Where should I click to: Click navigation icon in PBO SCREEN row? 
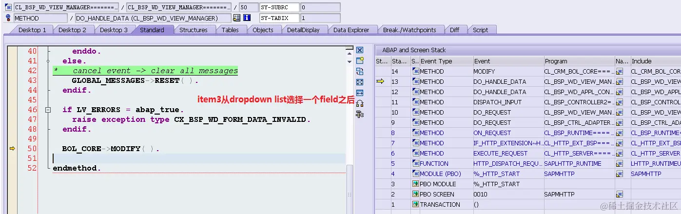[620, 195]
